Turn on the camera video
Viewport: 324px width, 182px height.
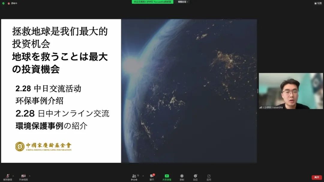click(x=23, y=176)
